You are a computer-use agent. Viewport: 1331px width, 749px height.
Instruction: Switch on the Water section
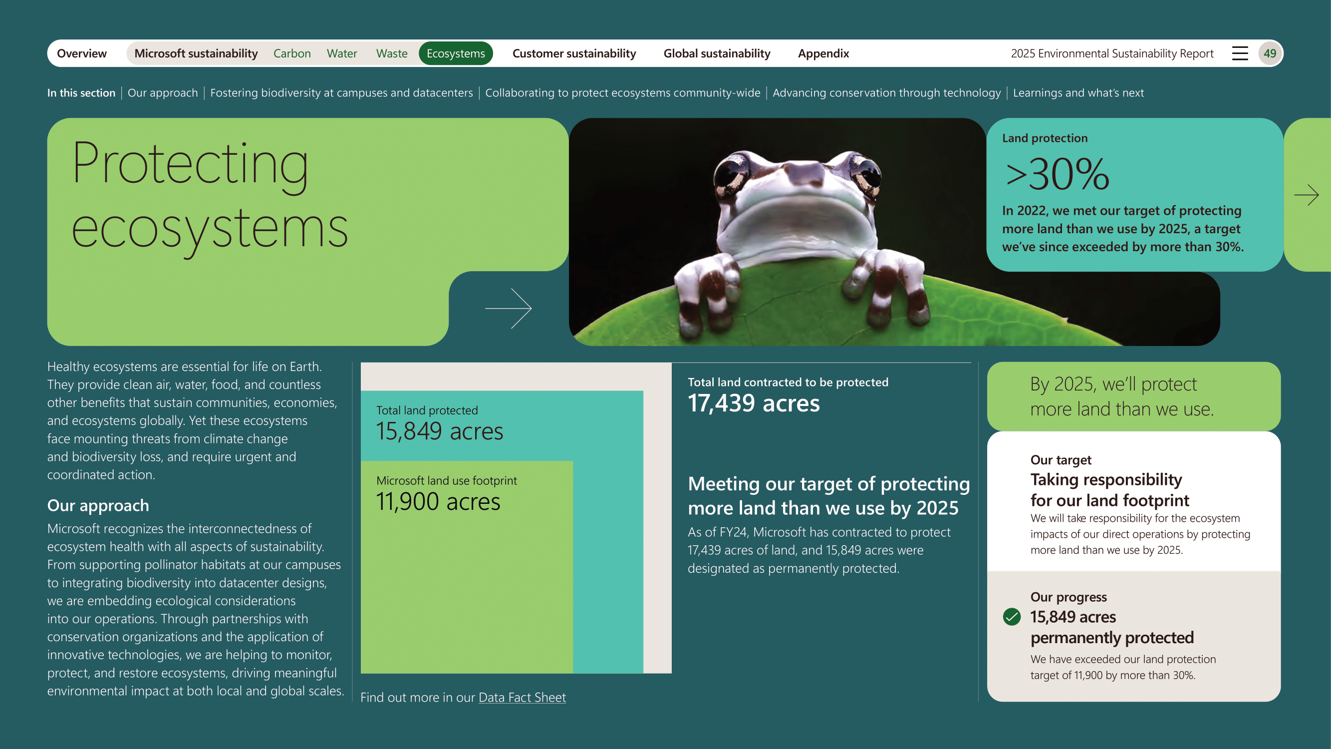tap(341, 53)
